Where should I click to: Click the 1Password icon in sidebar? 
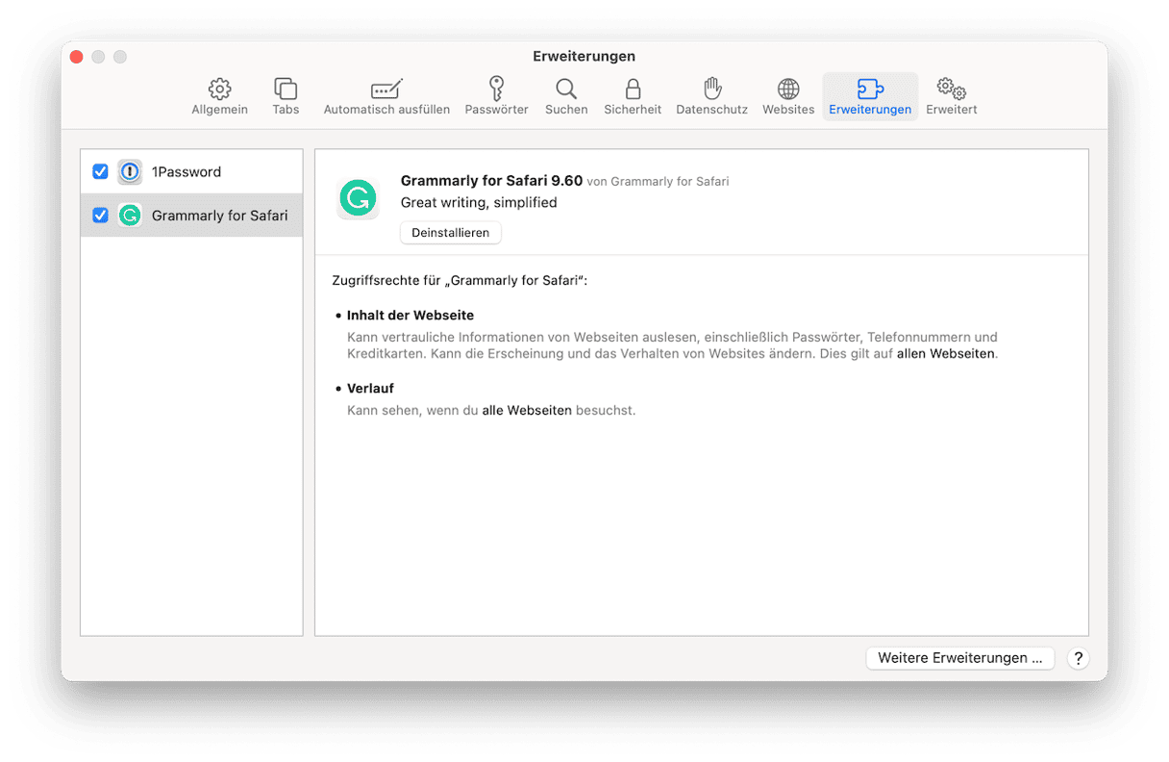(x=130, y=171)
